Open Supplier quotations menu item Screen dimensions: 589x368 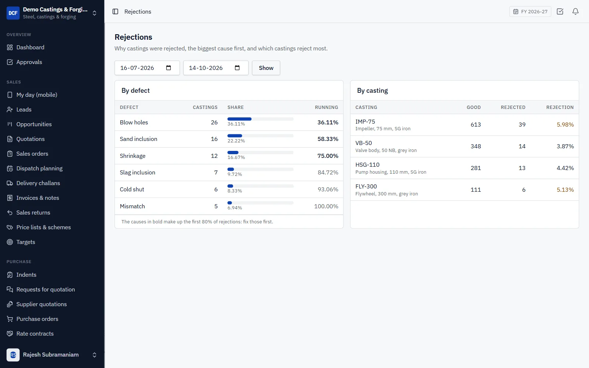click(52, 304)
